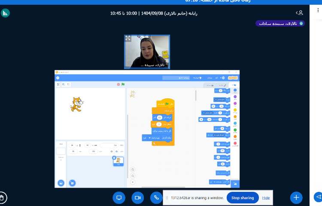Image resolution: width=322 pixels, height=206 pixels.
Task: Make the webcam video fullscreen
Action: [x=128, y=39]
